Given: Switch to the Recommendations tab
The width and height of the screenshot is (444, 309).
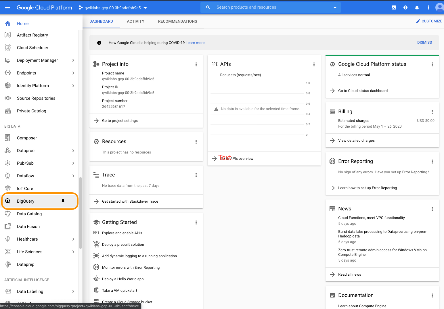Looking at the screenshot, I should (177, 21).
